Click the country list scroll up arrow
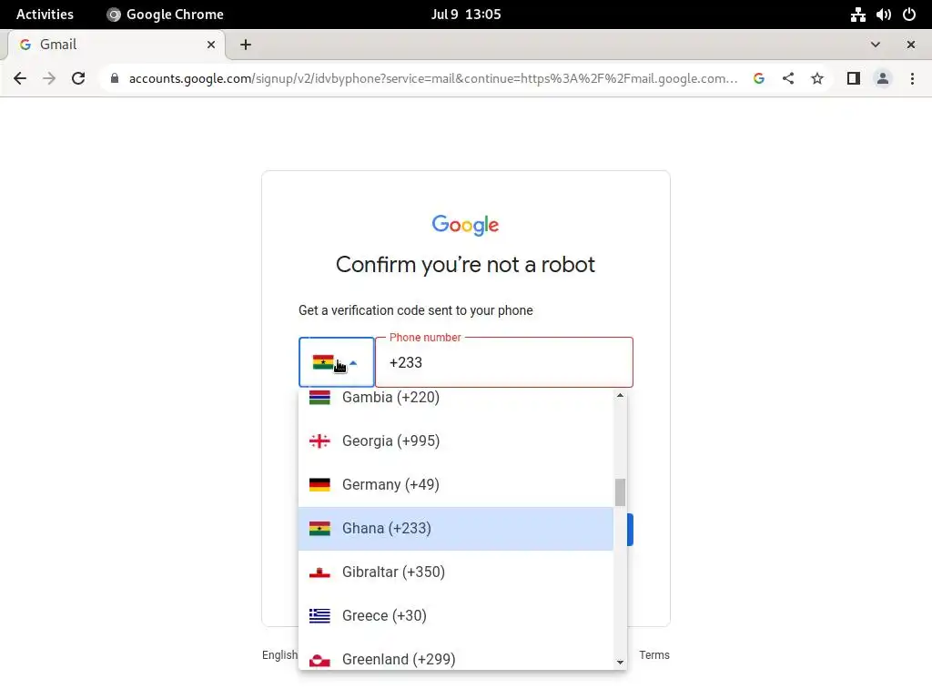The image size is (932, 699). pos(620,395)
